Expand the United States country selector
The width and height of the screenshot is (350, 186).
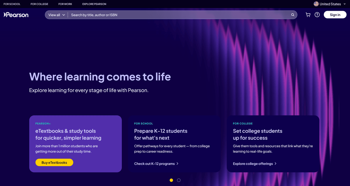click(330, 4)
